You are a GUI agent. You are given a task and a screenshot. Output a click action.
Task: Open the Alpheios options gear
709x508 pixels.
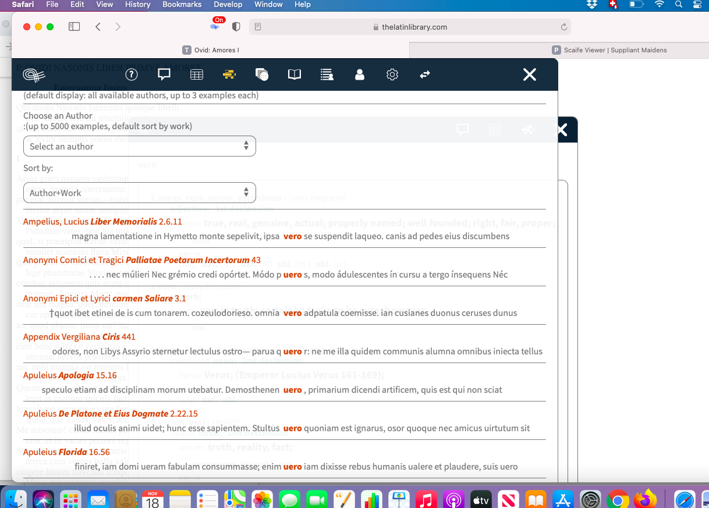[392, 74]
